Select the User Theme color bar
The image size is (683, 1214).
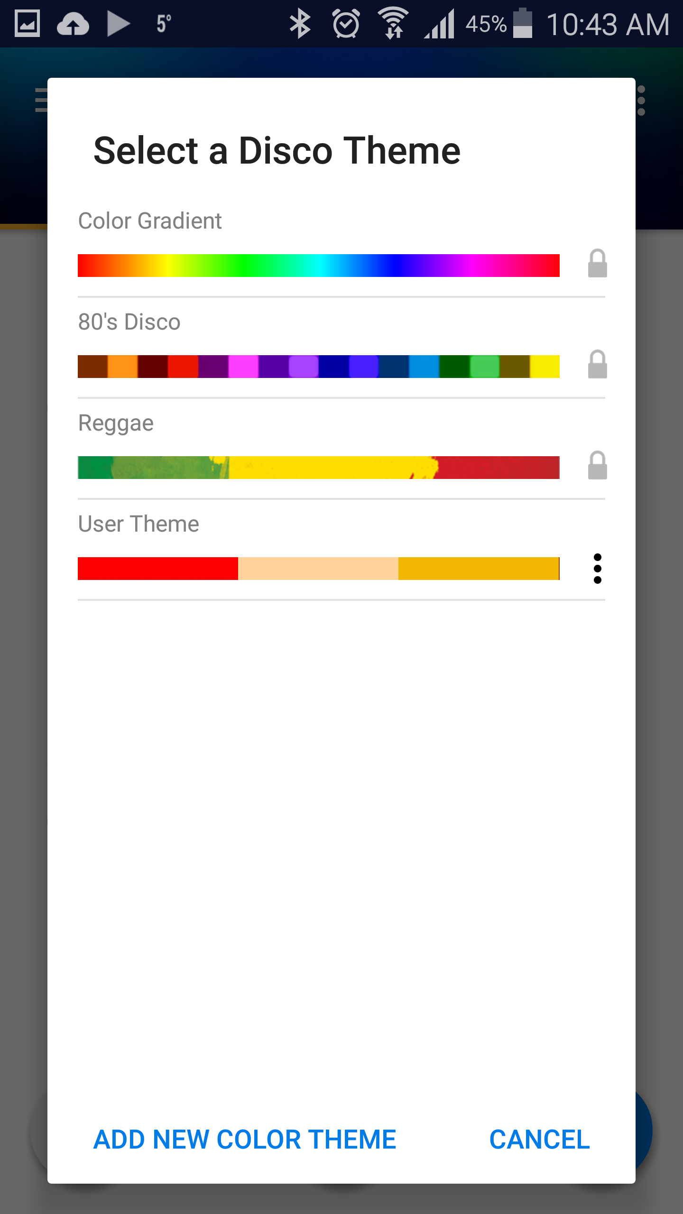tap(318, 569)
